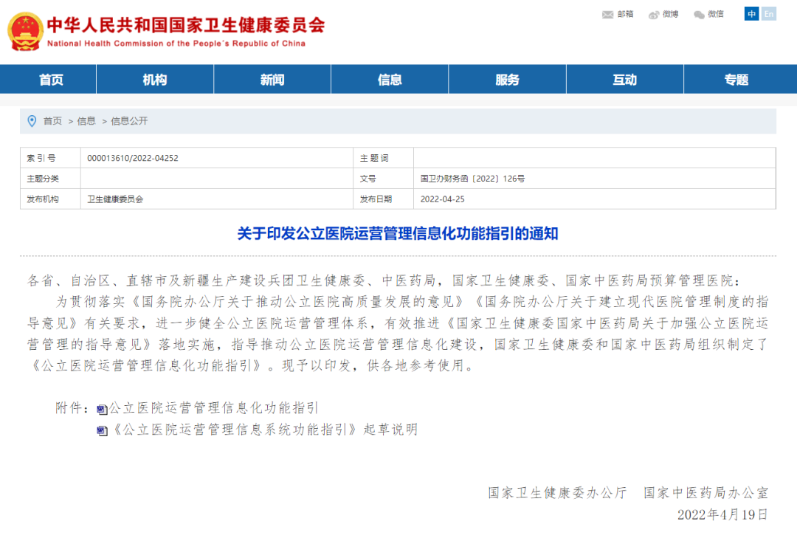Click the 索引号 label cell
Screen dimensions: 797x541
[50, 158]
